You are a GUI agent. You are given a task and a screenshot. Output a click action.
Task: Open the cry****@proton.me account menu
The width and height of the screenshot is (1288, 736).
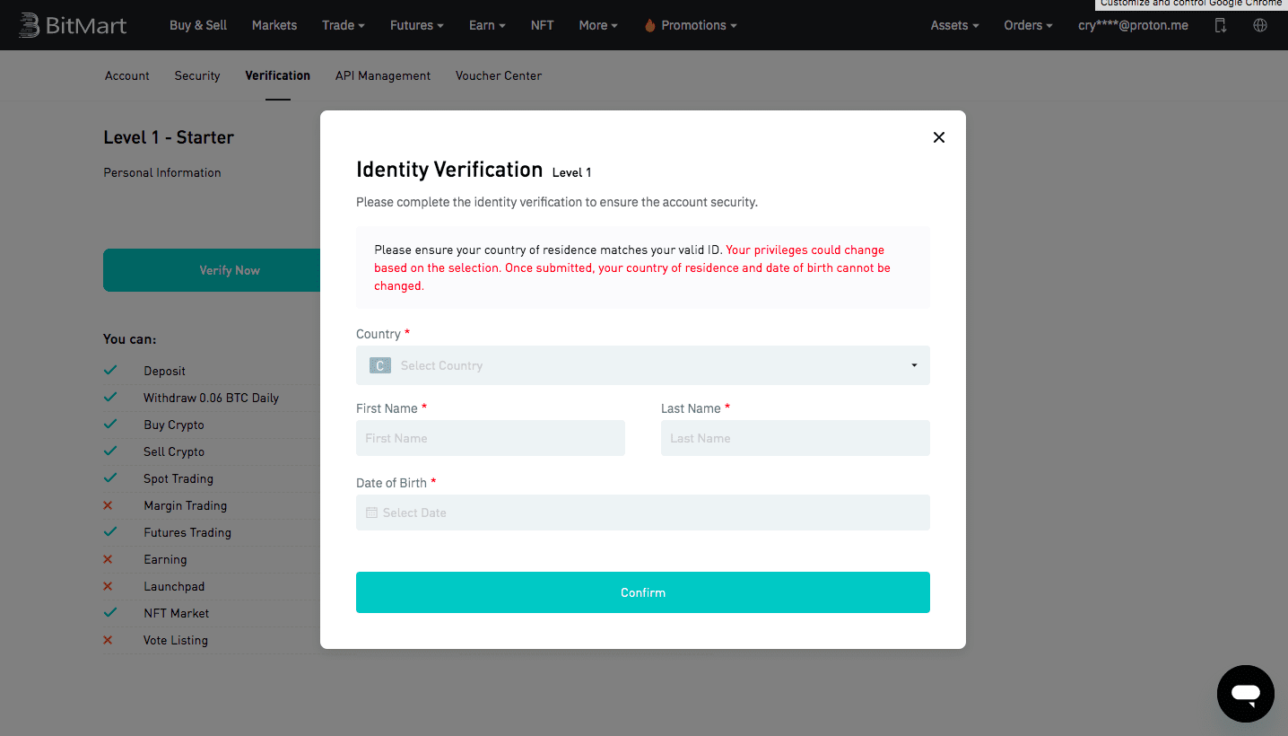(x=1134, y=25)
